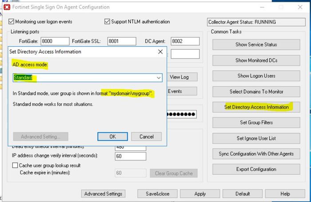The width and height of the screenshot is (311, 202).
Task: Click the Save&close button
Action: pos(157,194)
